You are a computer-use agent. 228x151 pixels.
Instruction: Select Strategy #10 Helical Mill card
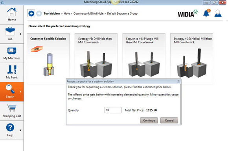(x=192, y=59)
